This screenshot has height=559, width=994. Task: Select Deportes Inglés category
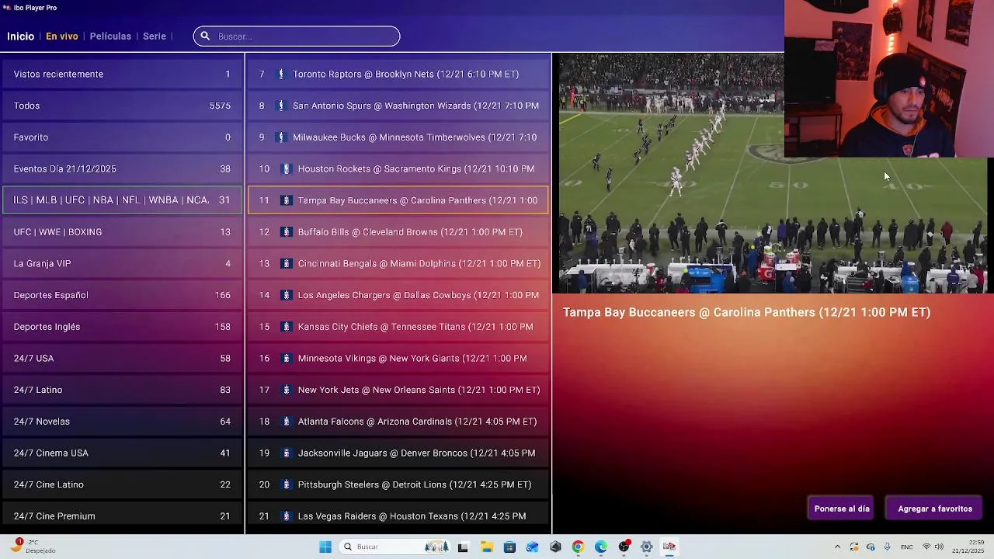[x=122, y=327]
